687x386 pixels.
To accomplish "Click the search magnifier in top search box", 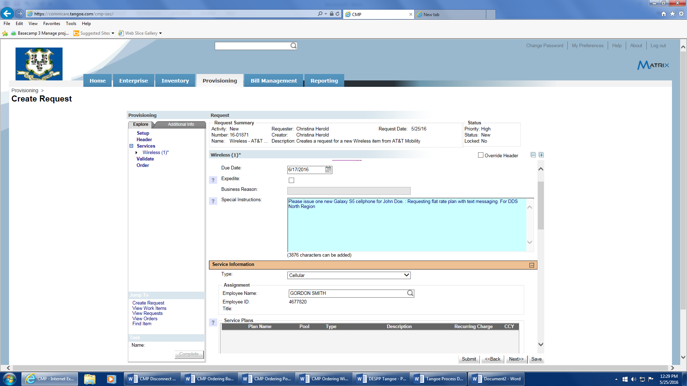I will pos(293,46).
